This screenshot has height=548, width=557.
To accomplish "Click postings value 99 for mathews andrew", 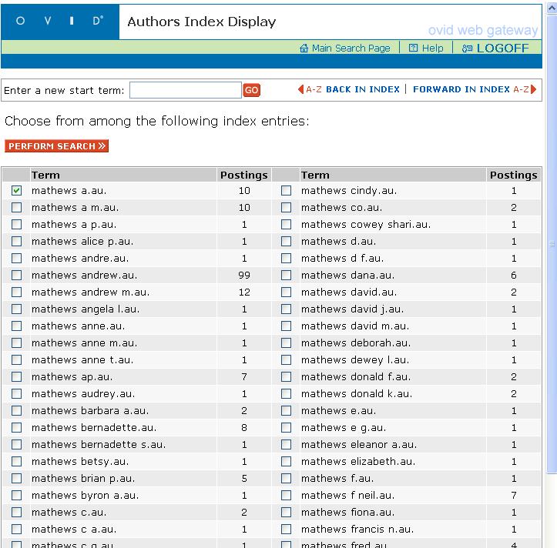I will 244,275.
